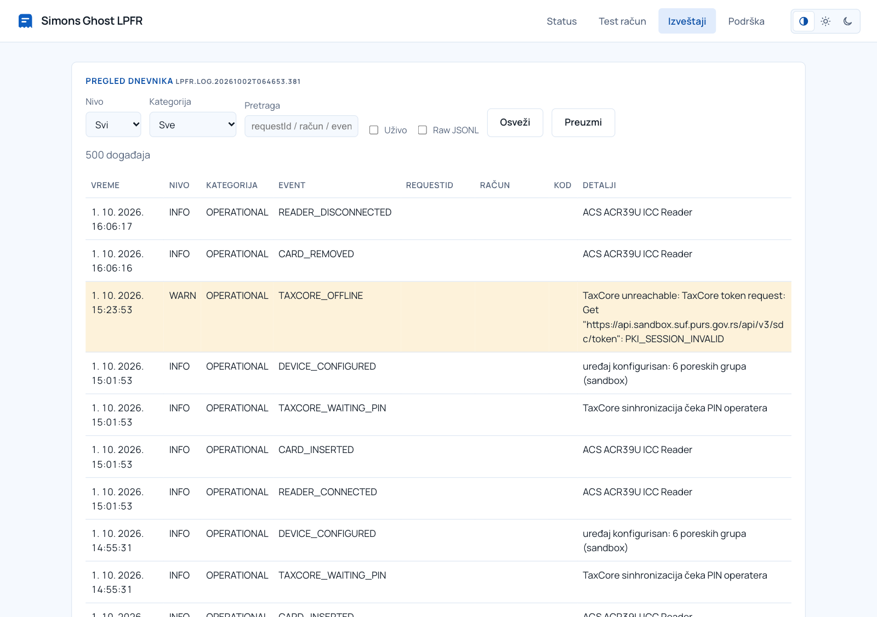Click the Simons Ghost LPFR title
Image resolution: width=877 pixels, height=617 pixels.
coord(92,21)
